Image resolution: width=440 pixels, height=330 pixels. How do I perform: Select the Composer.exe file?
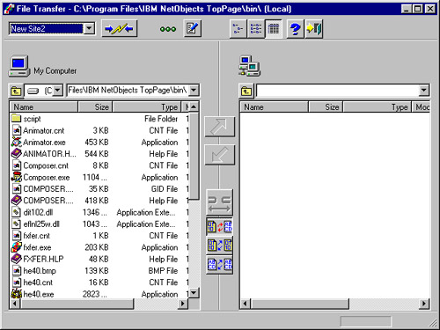(x=47, y=178)
